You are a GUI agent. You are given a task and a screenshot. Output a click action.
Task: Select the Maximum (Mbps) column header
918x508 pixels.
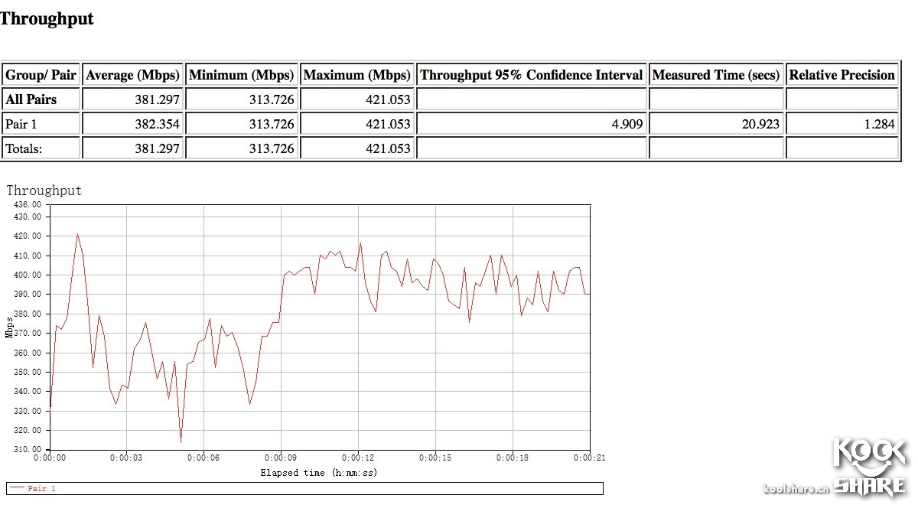pos(357,75)
